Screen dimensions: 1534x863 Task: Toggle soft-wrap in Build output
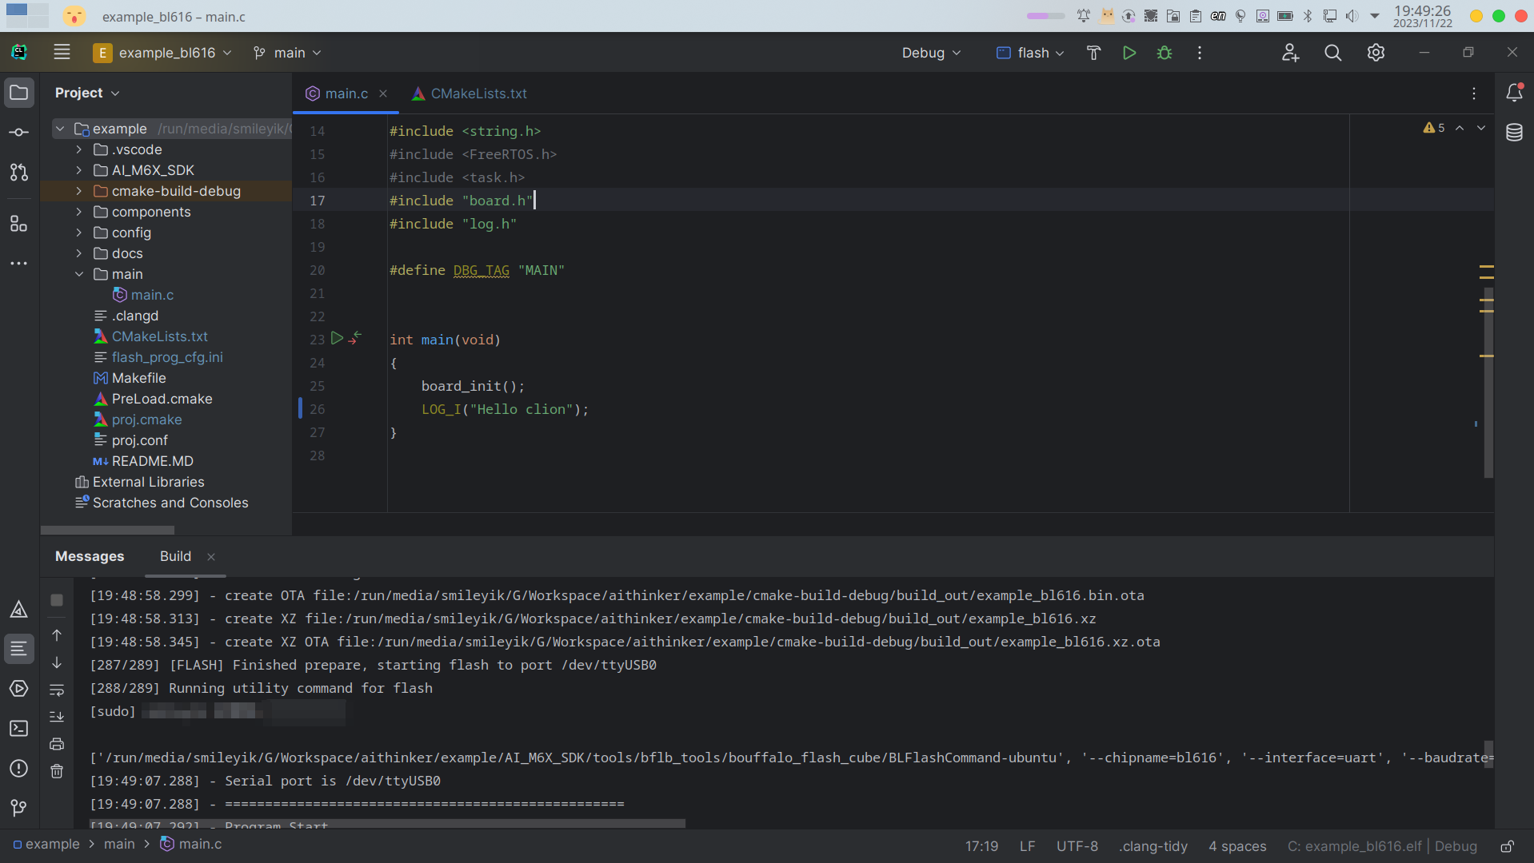click(x=57, y=690)
